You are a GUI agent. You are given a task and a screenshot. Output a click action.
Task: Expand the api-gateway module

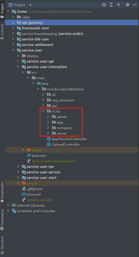[x=13, y=22]
